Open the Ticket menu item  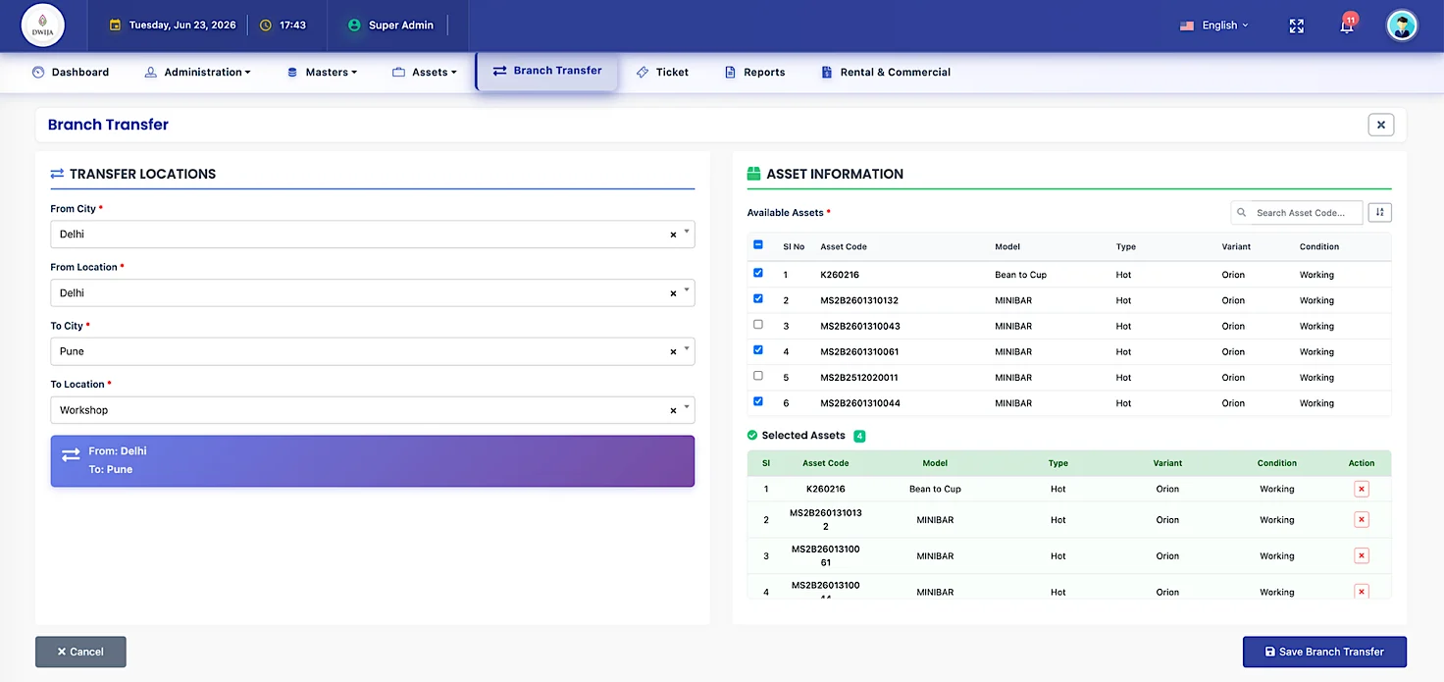662,72
